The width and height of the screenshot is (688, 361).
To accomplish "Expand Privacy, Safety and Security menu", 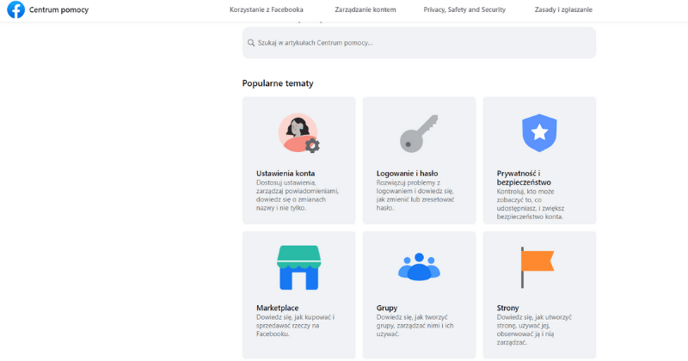I will [x=464, y=9].
